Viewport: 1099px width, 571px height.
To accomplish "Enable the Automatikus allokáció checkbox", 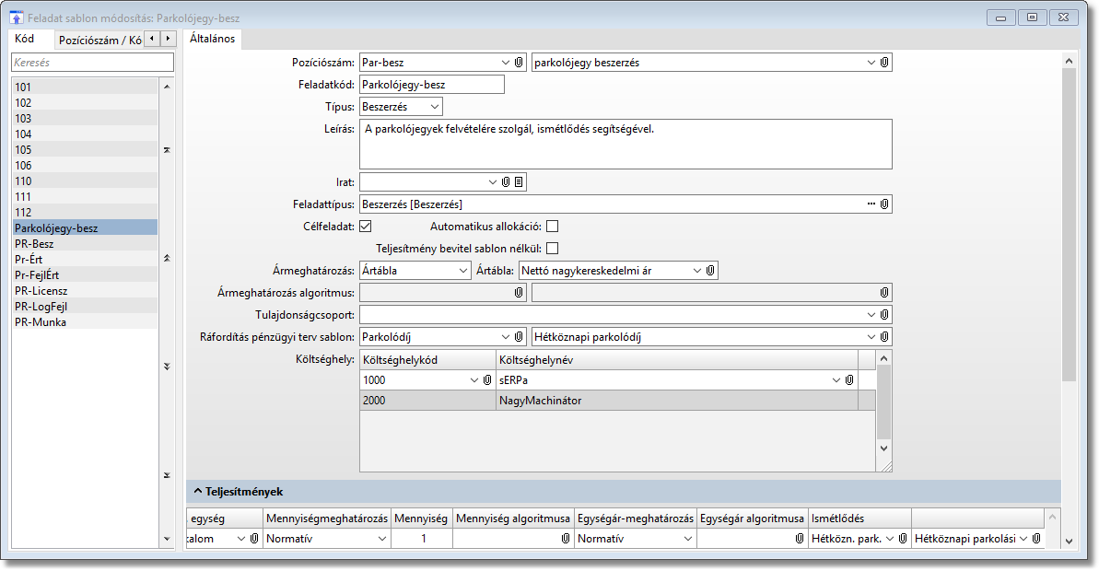I will 553,226.
